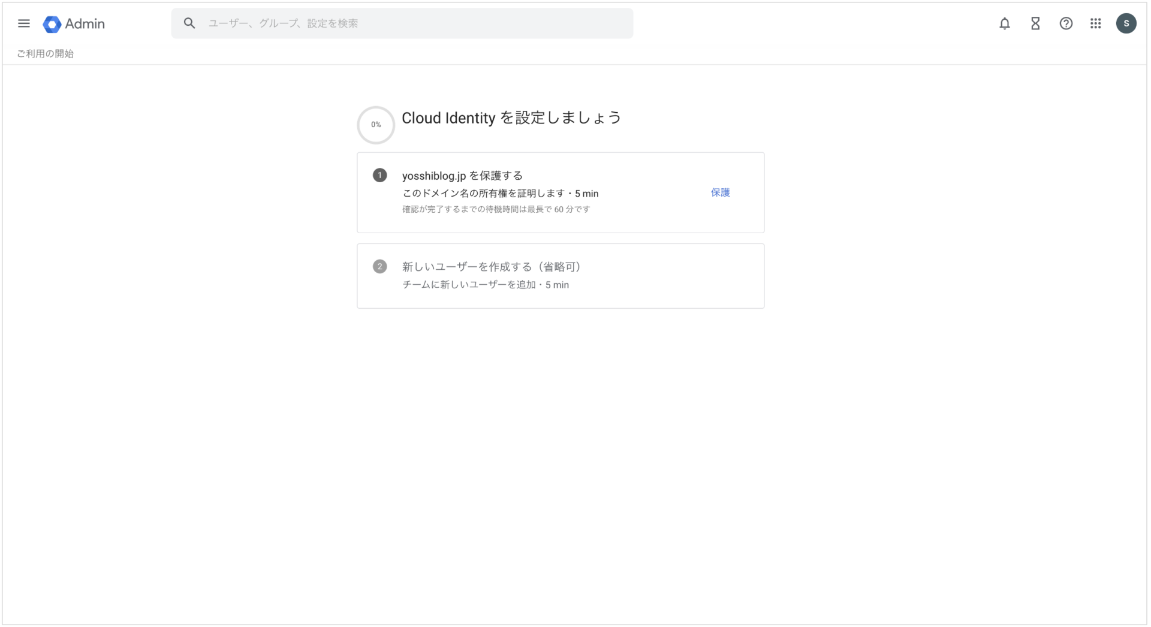The width and height of the screenshot is (1151, 627).
Task: Open the pending tasks hourglass icon
Action: coord(1035,23)
